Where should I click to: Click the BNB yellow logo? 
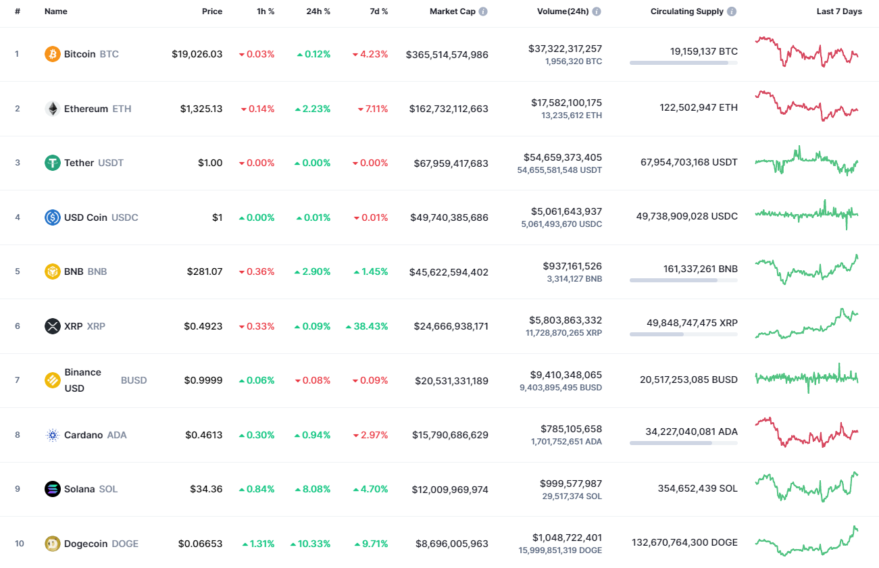tap(53, 272)
